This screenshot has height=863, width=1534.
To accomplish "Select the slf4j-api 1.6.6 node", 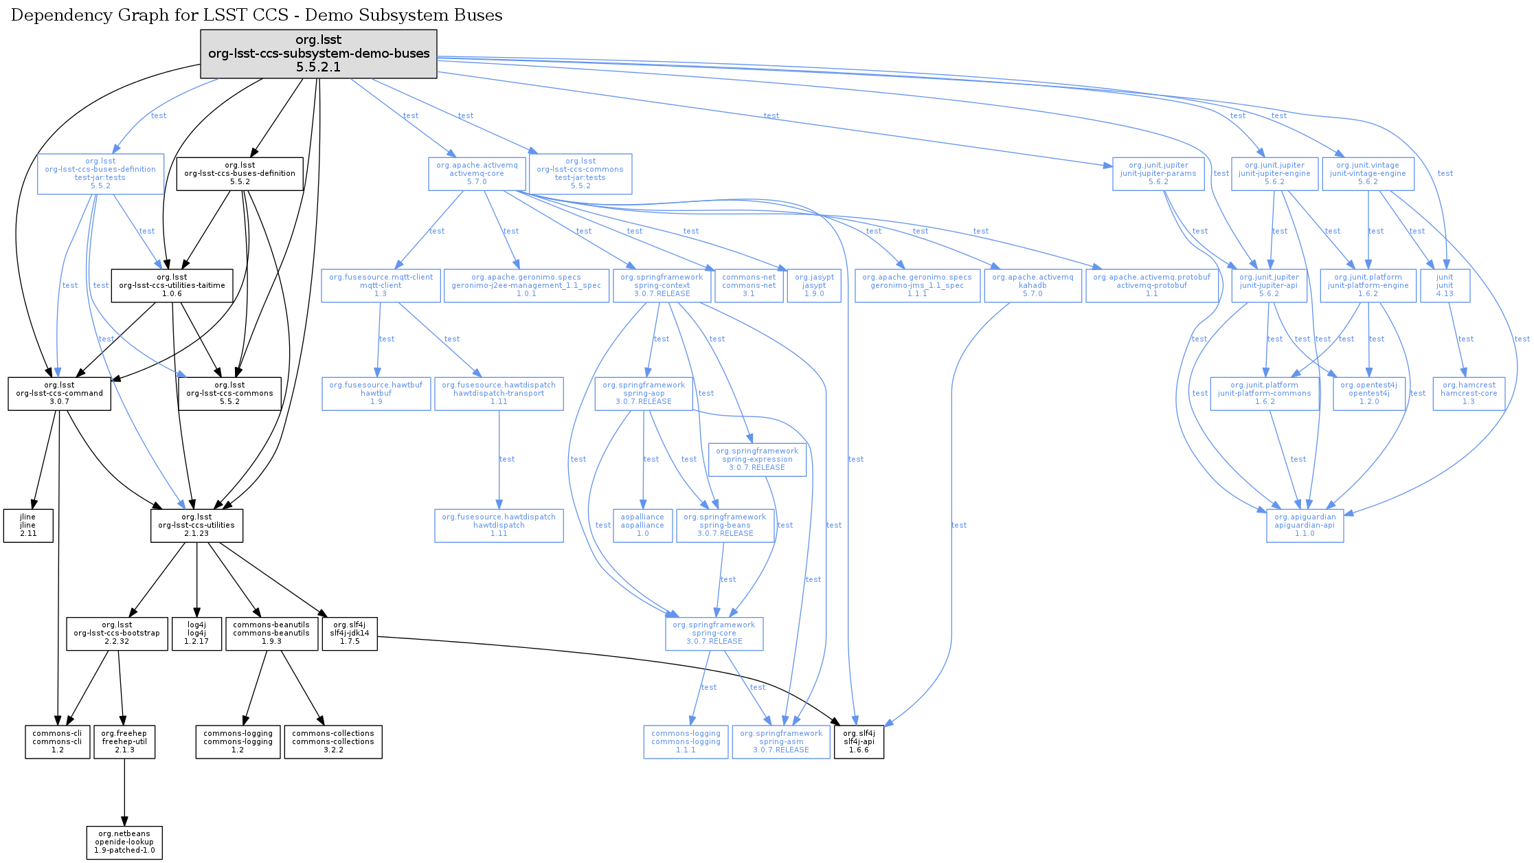I will [859, 742].
